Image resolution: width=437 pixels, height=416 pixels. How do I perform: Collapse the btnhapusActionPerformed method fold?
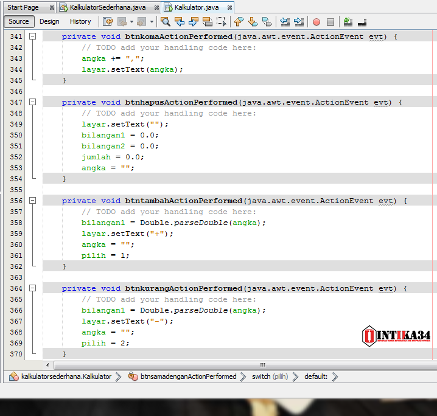[x=33, y=102]
